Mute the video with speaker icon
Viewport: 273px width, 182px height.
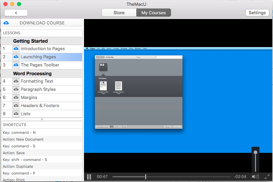click(x=255, y=177)
